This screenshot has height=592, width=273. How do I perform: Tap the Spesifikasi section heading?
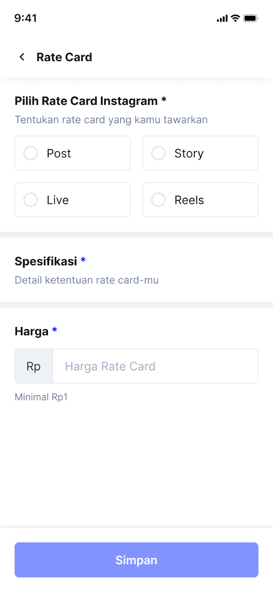click(46, 261)
